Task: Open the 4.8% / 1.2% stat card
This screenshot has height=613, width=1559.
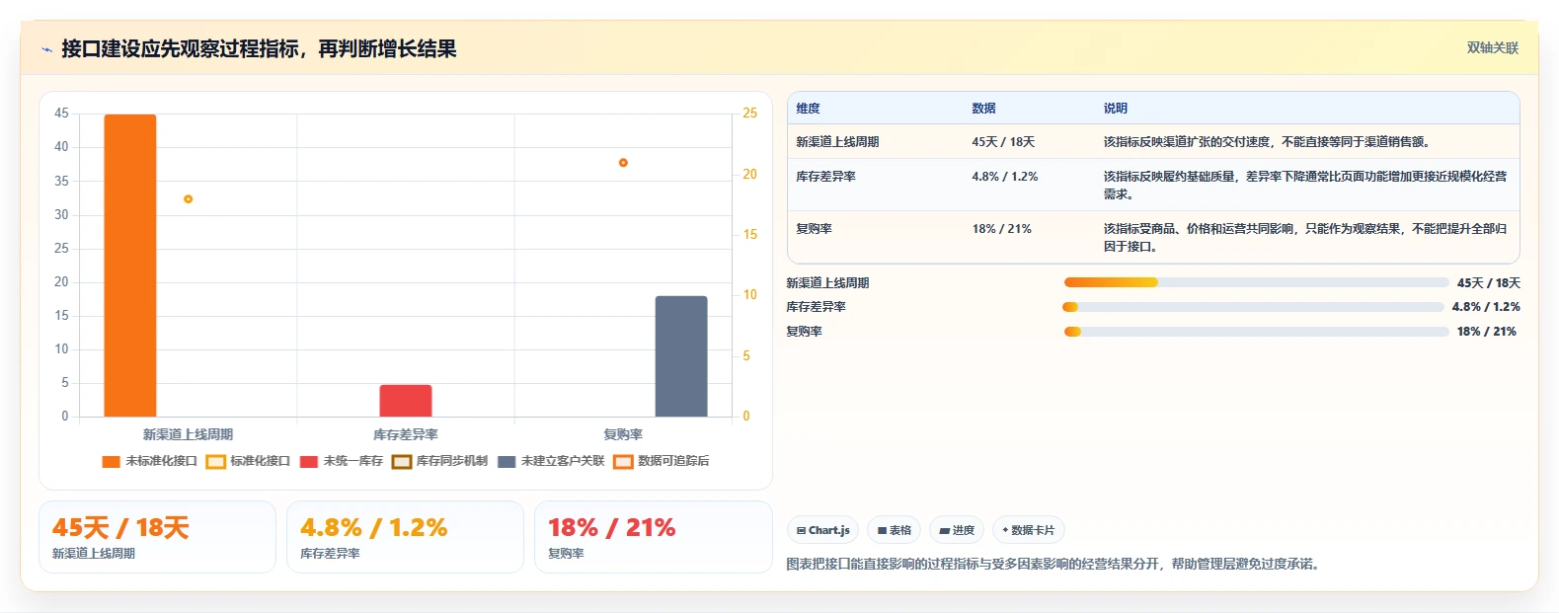Action: tap(405, 537)
